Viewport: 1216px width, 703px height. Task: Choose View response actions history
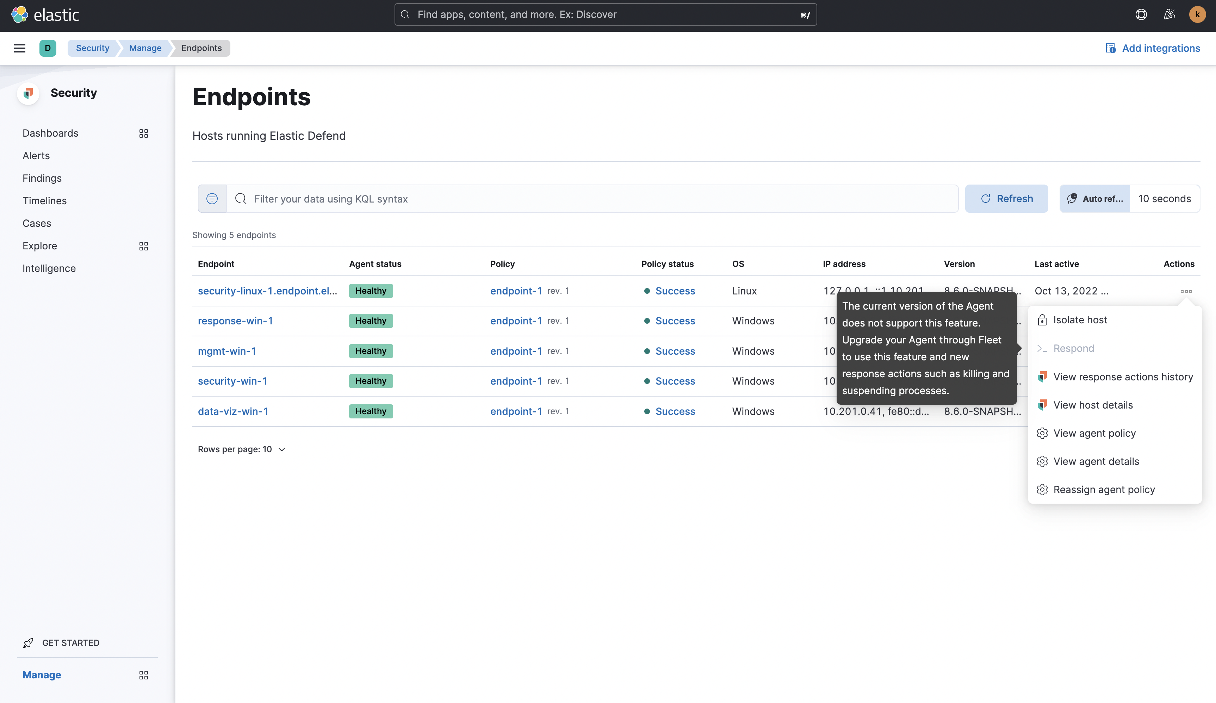1123,377
